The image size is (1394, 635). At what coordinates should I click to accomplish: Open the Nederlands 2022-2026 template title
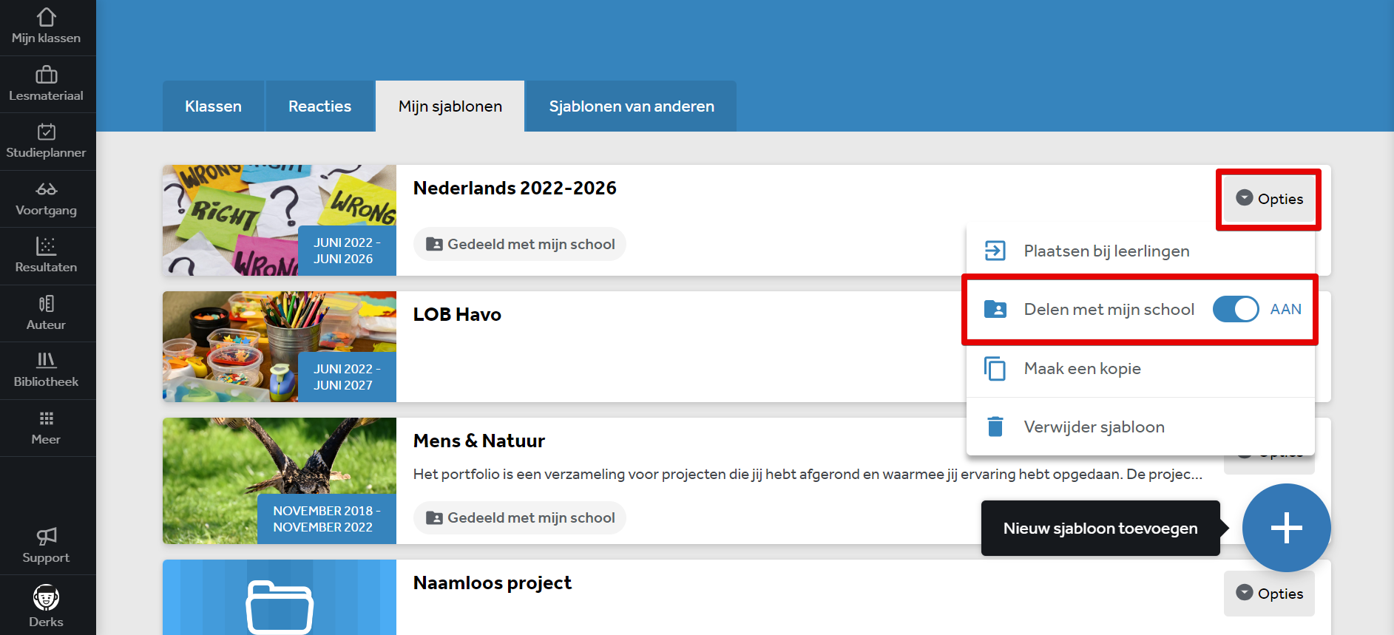click(x=515, y=188)
